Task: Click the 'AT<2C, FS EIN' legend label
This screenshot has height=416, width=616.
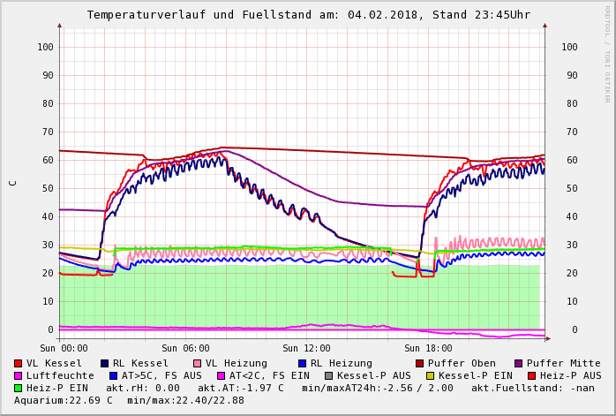Action: pyautogui.click(x=269, y=375)
